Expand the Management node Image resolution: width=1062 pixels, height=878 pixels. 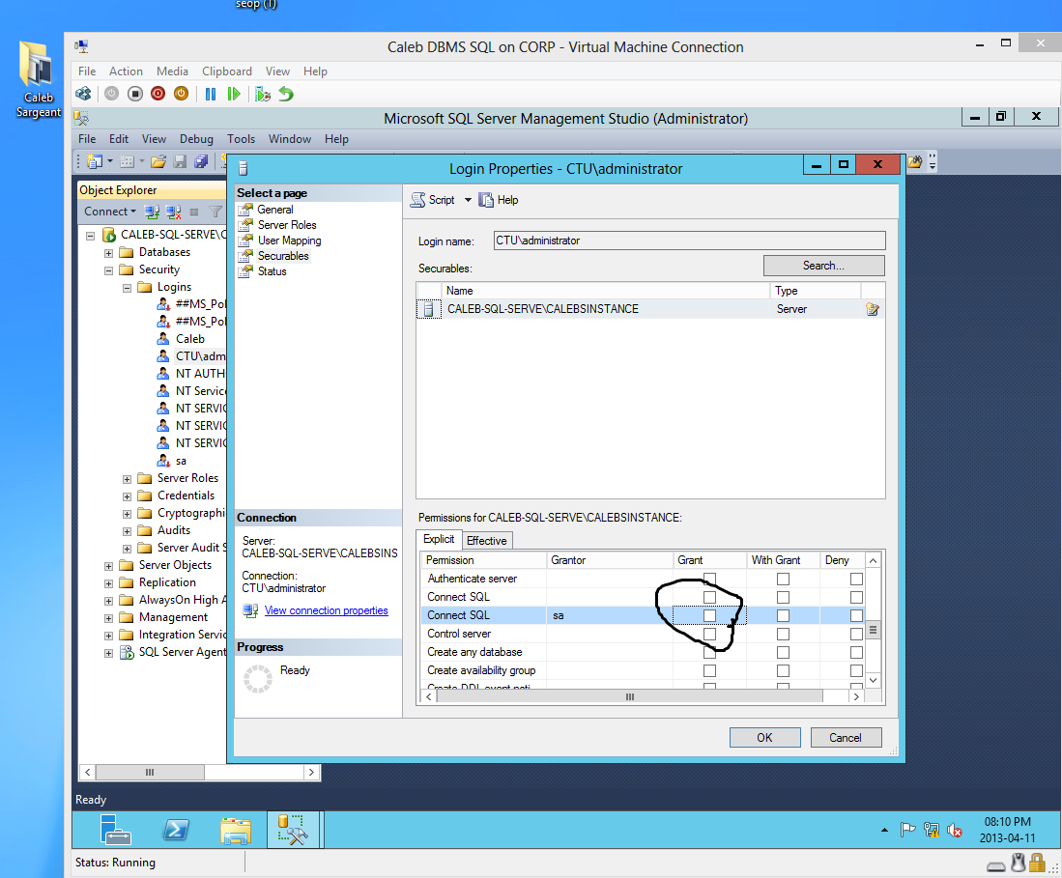[108, 618]
